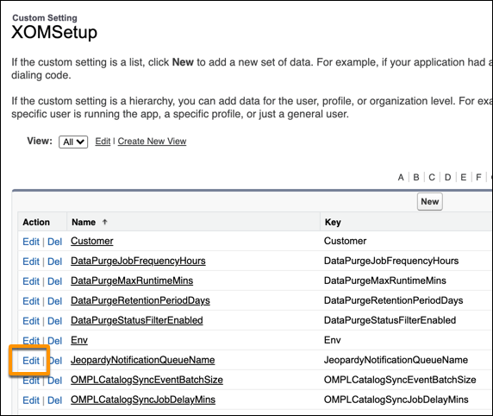Select the Env value in Key column
493x416 pixels.
tap(333, 340)
